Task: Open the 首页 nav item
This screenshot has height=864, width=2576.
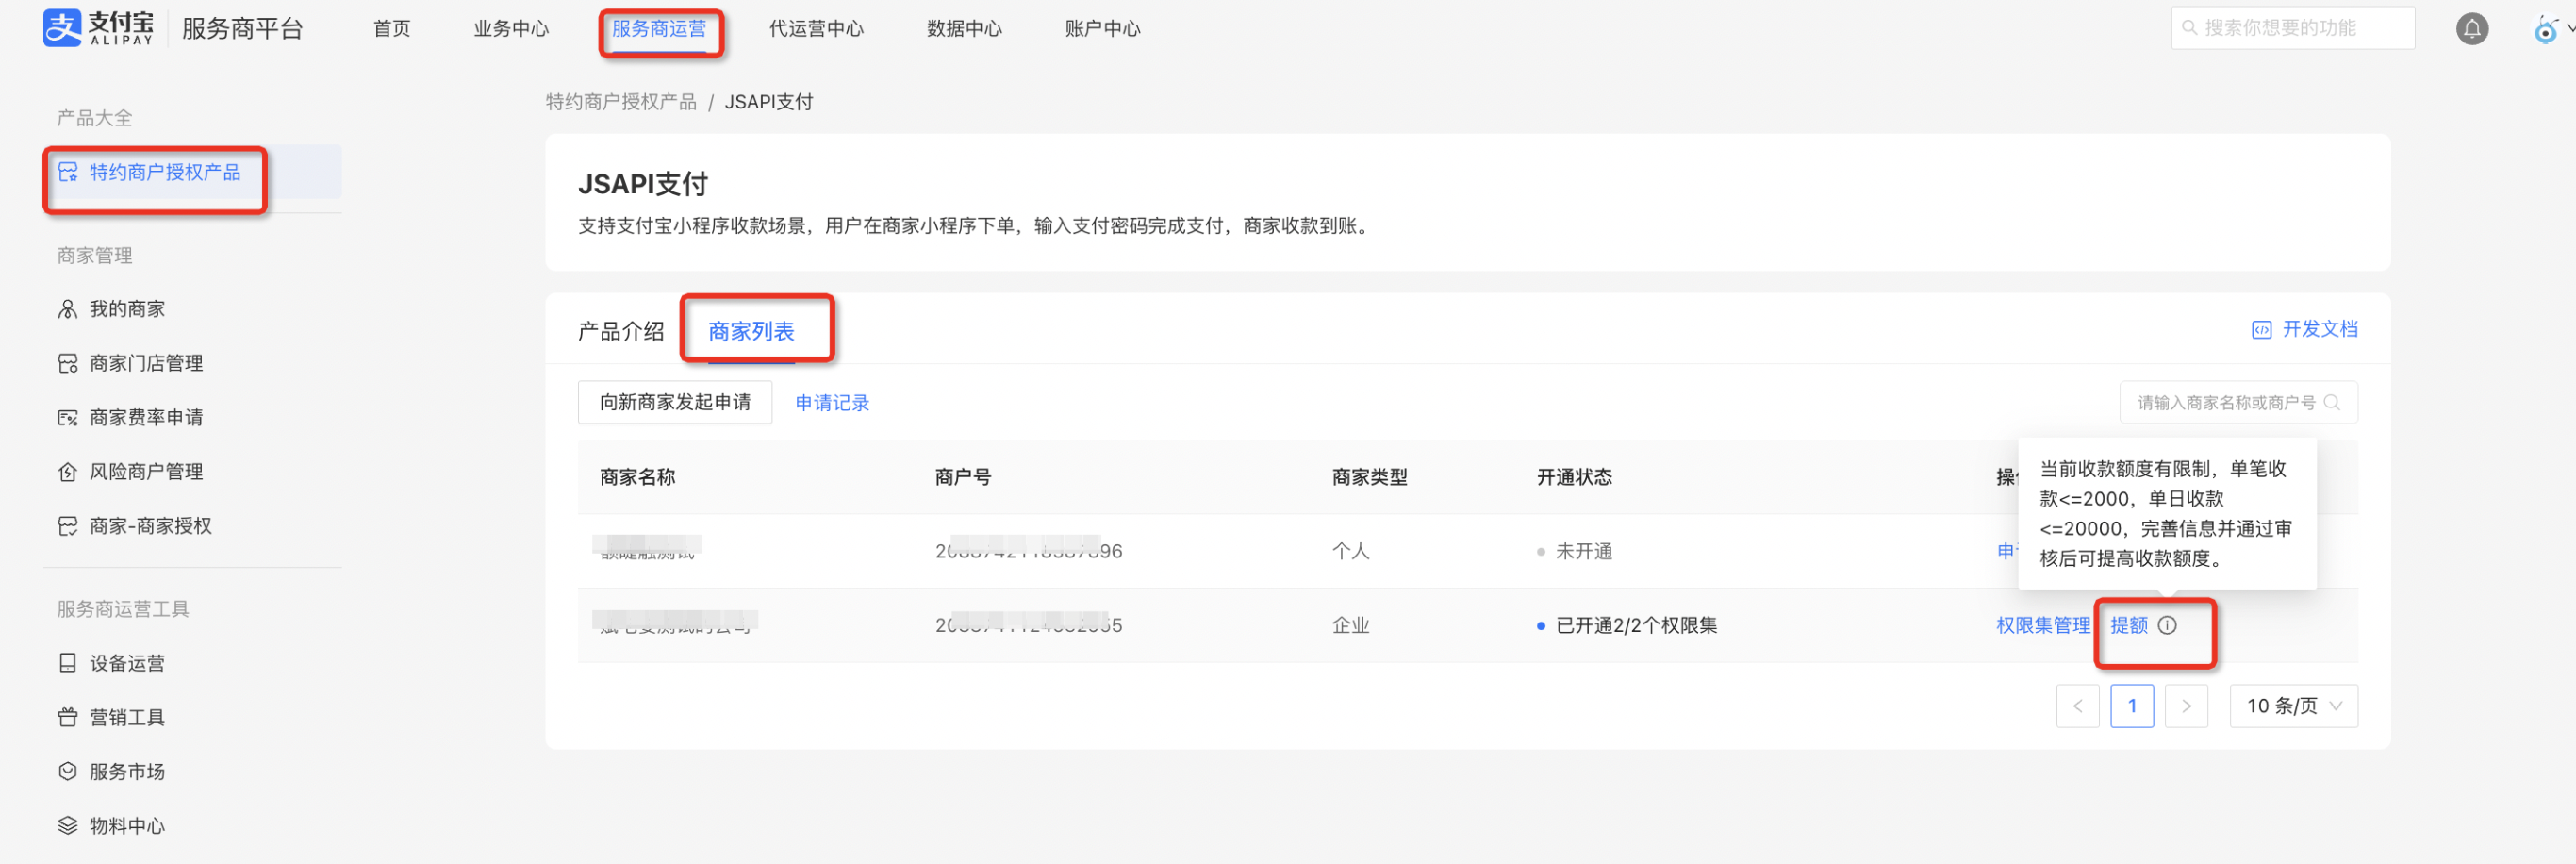Action: point(392,28)
